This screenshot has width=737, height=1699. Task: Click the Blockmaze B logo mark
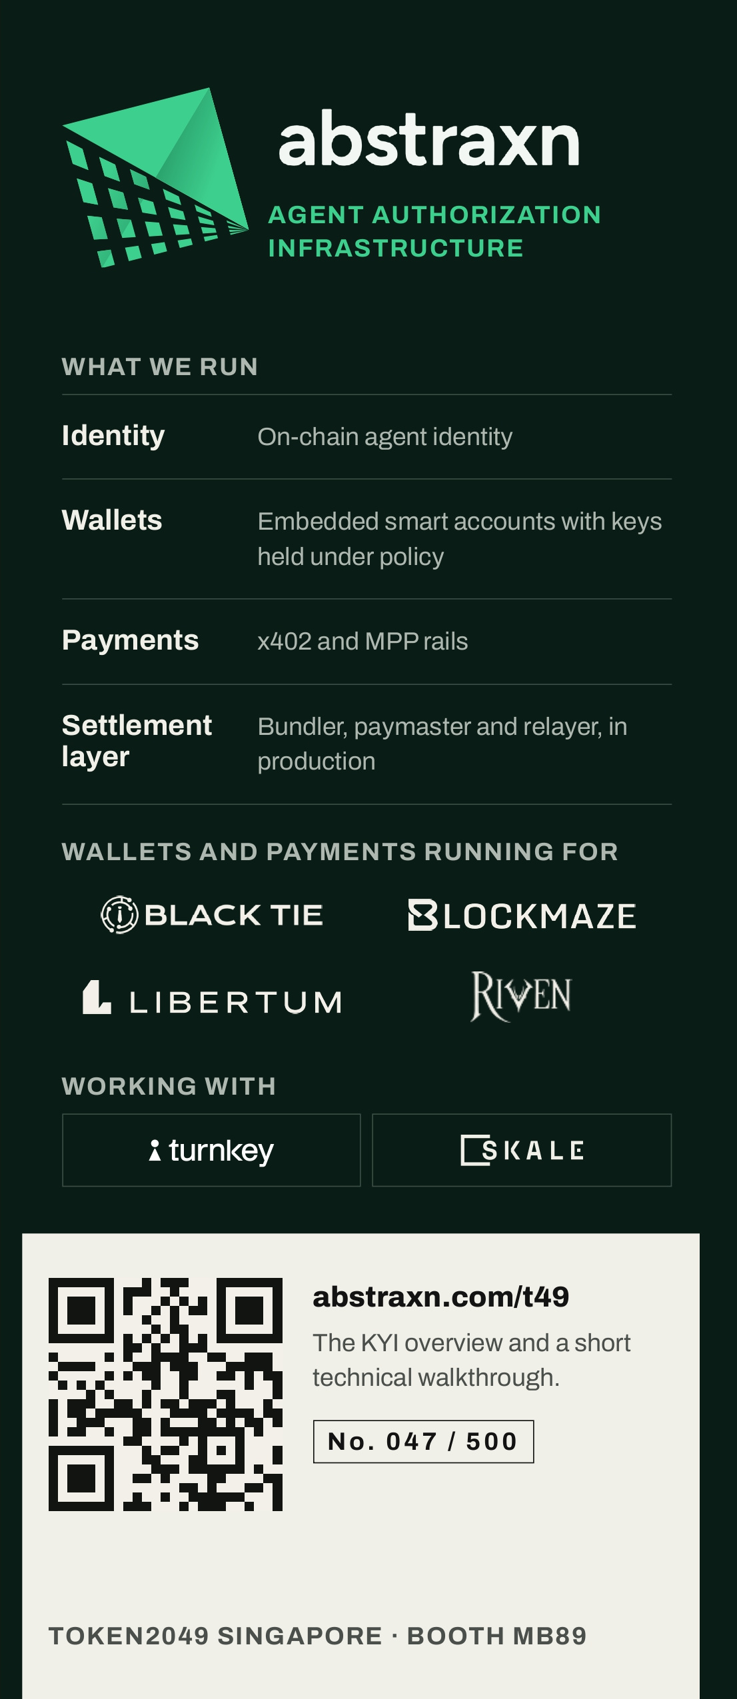pos(422,915)
